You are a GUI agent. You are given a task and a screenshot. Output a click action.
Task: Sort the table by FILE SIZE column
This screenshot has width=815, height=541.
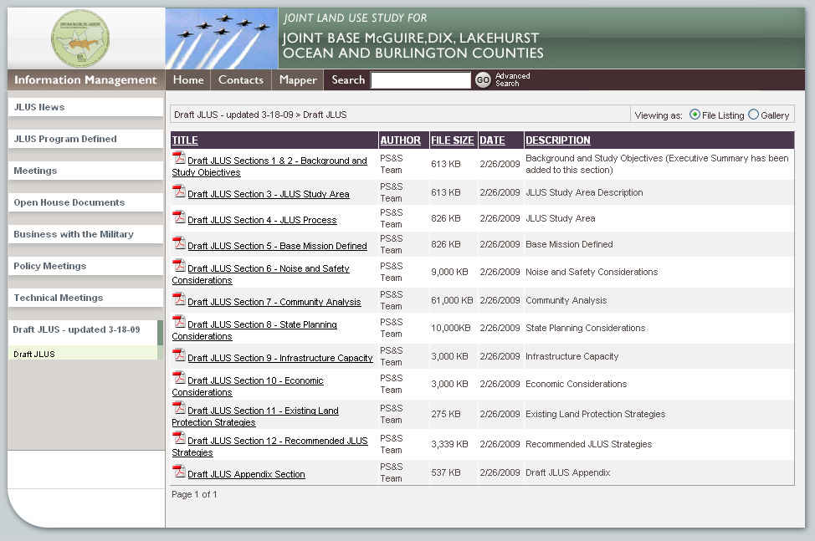click(452, 140)
